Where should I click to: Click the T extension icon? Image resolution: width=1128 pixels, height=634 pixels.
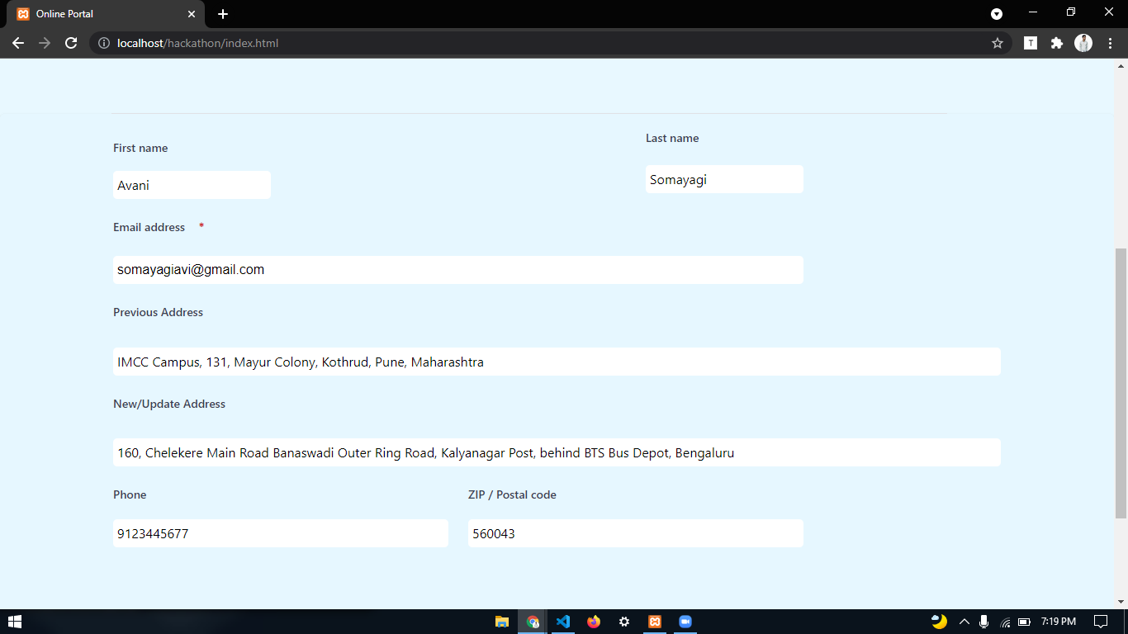pos(1031,43)
